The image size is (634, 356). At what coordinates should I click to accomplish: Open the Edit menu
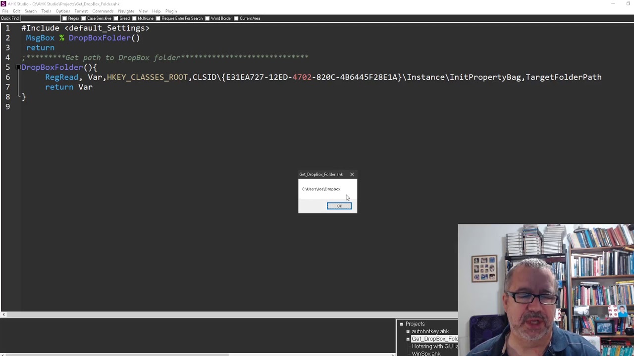(x=16, y=11)
